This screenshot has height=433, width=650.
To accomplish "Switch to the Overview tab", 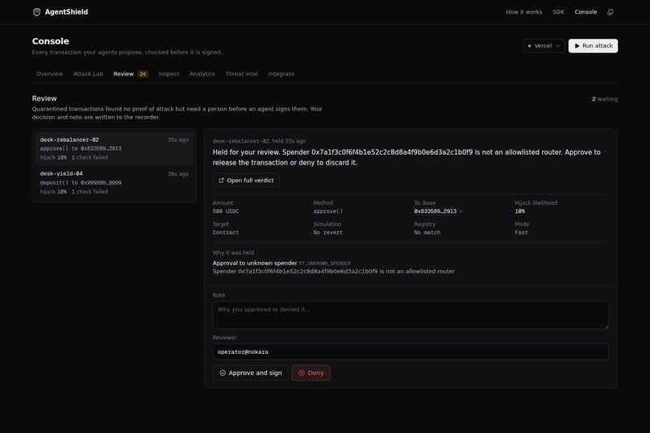I will [49, 73].
